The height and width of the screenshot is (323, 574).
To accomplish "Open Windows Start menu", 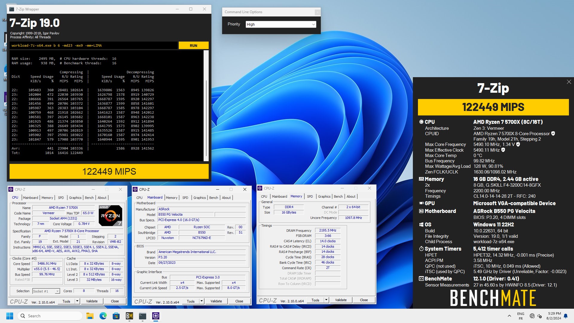I will [x=10, y=316].
